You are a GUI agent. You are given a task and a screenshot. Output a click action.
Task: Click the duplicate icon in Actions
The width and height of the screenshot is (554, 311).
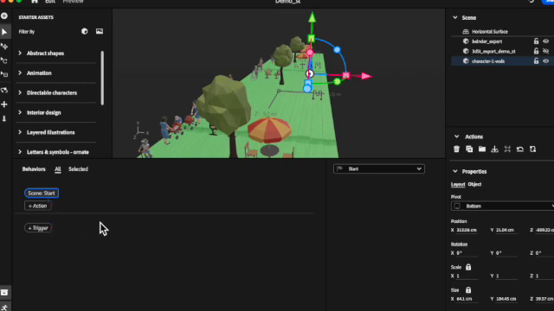[469, 149]
